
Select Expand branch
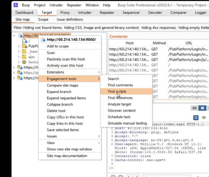(70, 92)
